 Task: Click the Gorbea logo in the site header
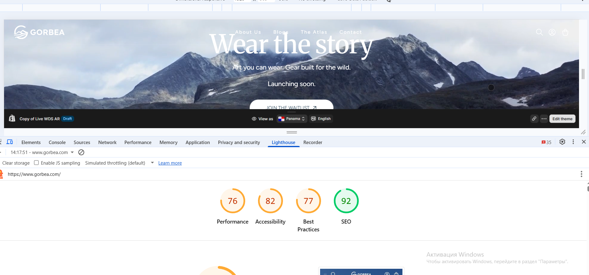coord(39,32)
